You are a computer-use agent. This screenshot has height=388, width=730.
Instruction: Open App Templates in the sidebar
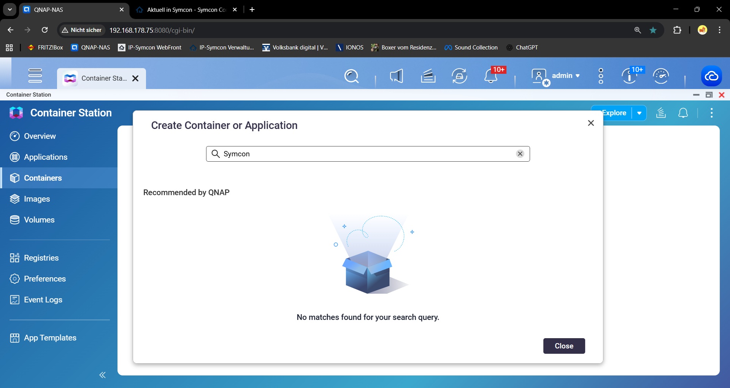click(x=50, y=338)
